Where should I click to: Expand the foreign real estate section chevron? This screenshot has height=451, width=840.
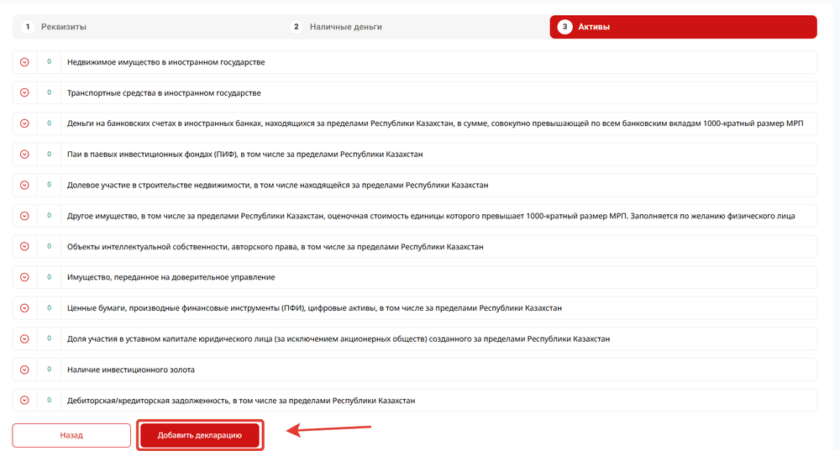tap(24, 62)
